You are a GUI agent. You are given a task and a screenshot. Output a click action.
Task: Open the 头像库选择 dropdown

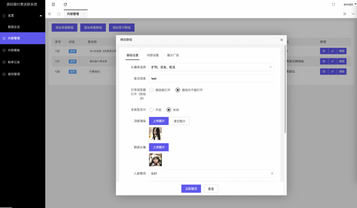[x=211, y=67]
